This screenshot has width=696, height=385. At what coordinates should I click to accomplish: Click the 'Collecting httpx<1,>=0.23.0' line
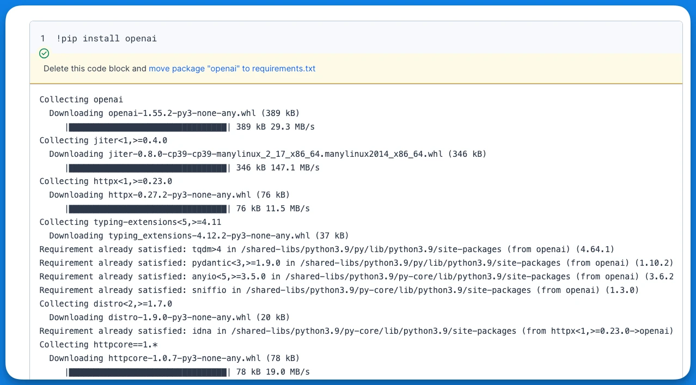click(x=106, y=181)
